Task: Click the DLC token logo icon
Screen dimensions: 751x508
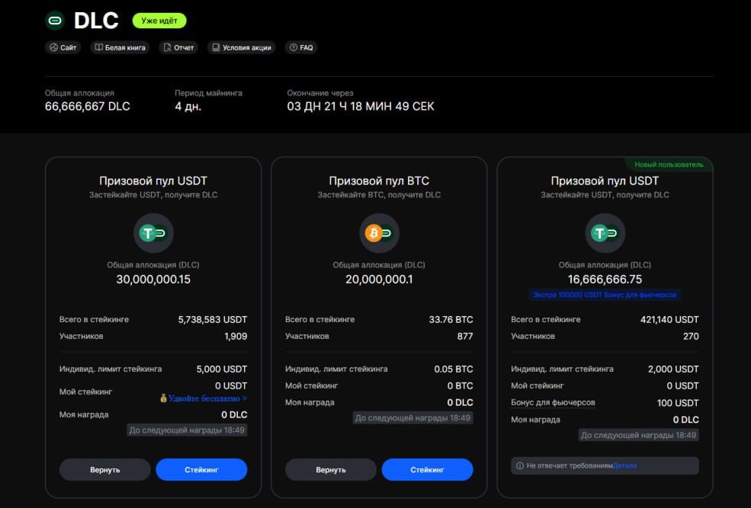Action: point(55,21)
